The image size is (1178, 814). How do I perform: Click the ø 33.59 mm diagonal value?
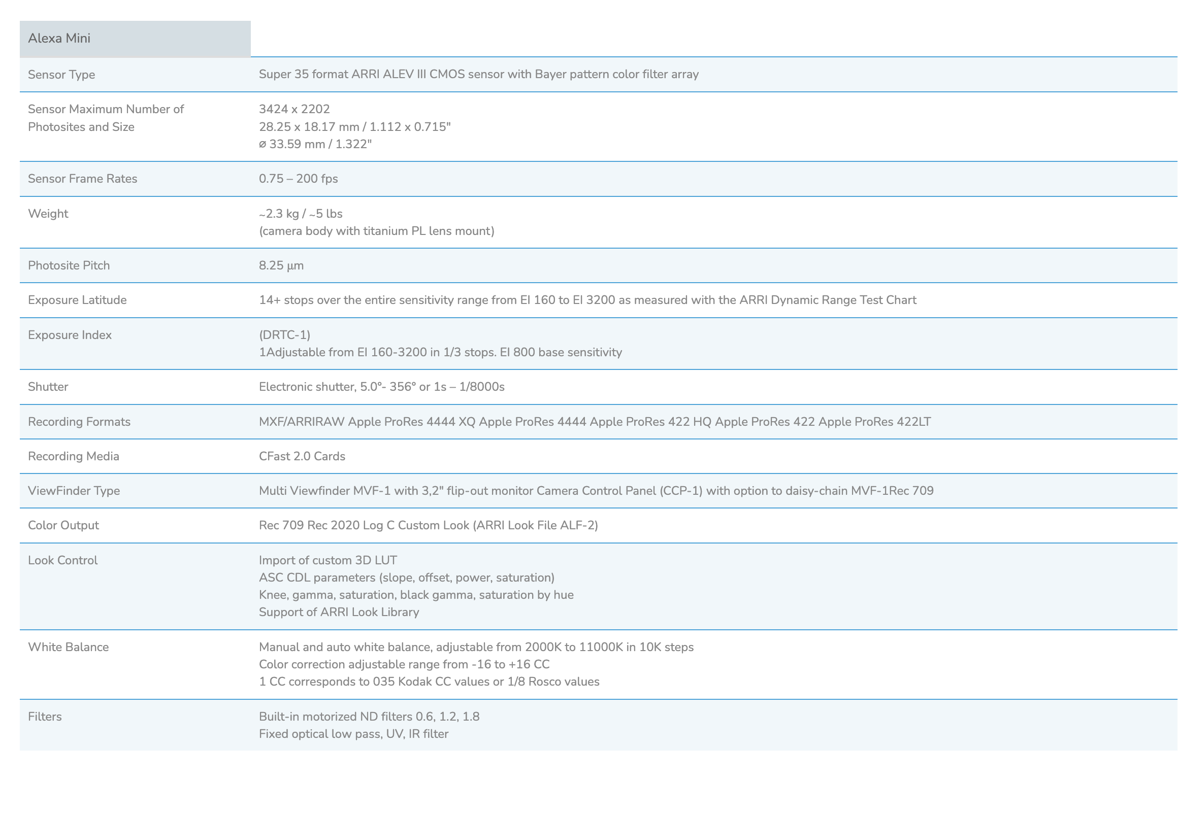315,144
